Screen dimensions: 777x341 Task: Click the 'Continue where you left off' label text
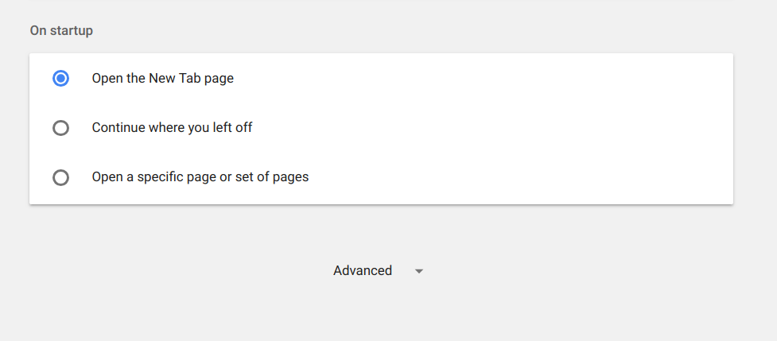point(172,128)
